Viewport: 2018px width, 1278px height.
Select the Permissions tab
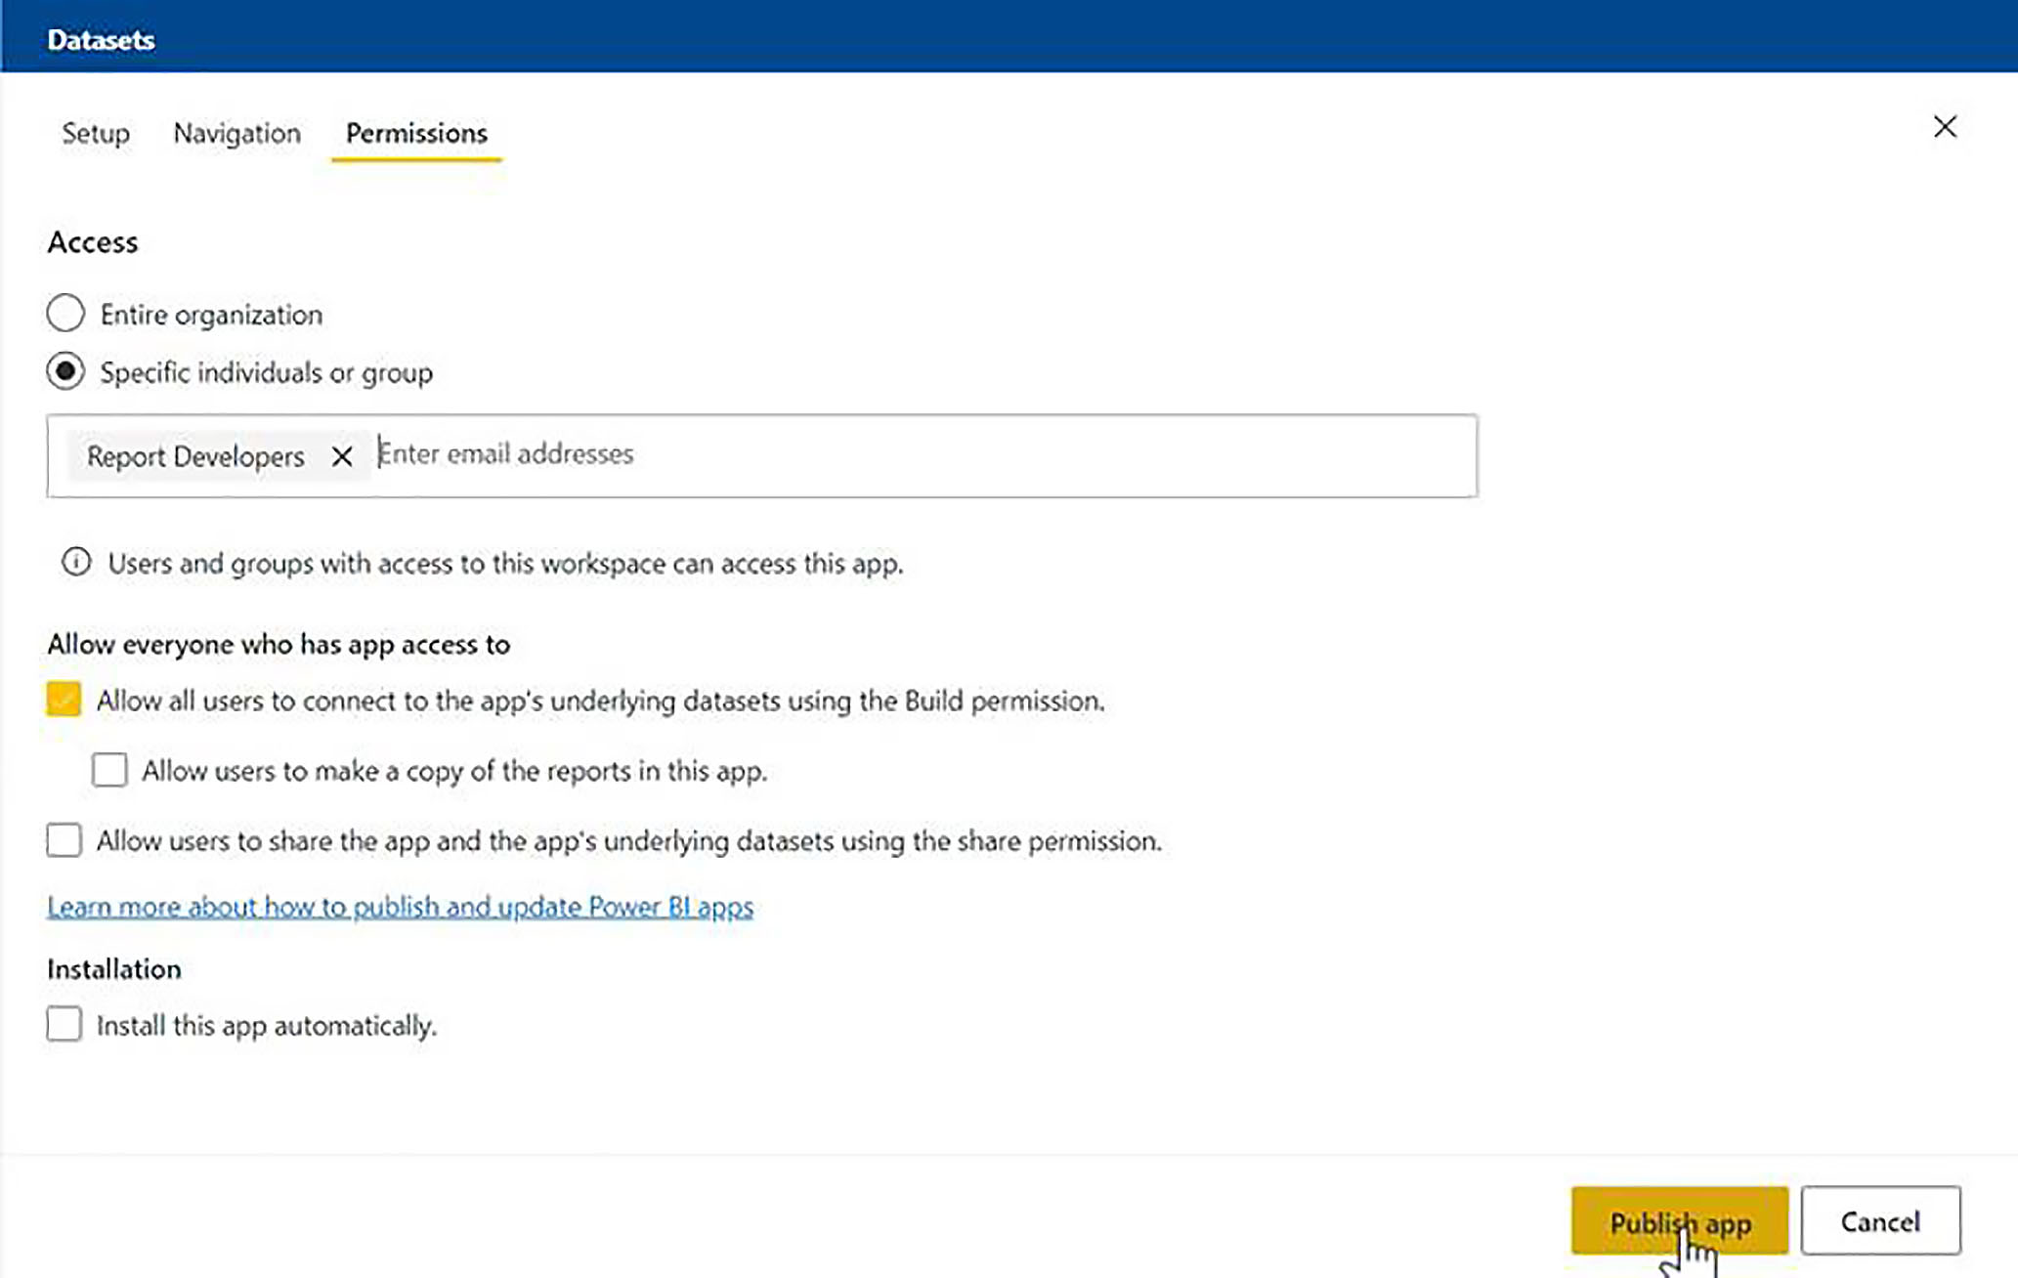(416, 133)
